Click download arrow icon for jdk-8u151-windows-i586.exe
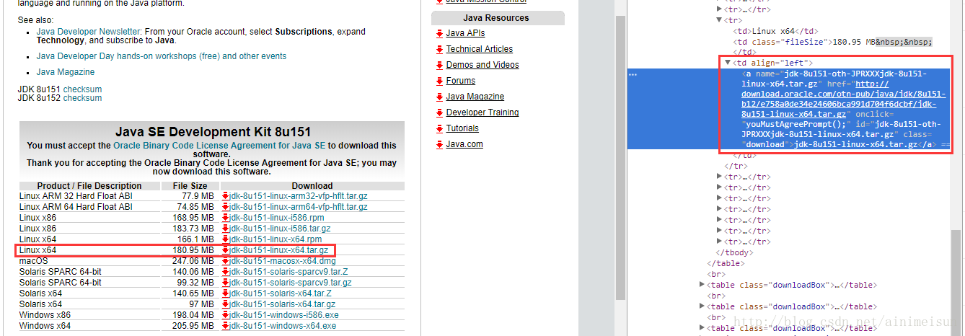Viewport: 965px width, 336px height. coord(225,315)
